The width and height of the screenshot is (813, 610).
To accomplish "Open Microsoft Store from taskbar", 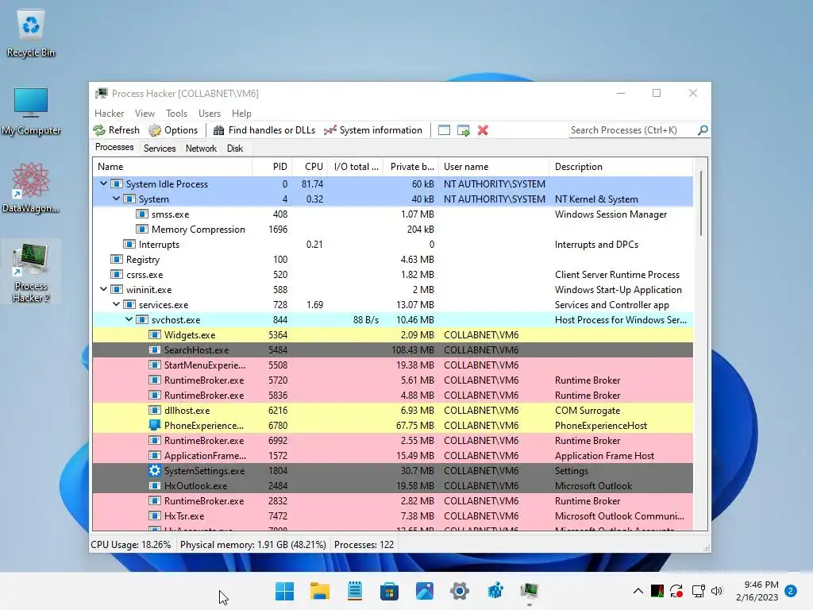I will click(x=389, y=591).
